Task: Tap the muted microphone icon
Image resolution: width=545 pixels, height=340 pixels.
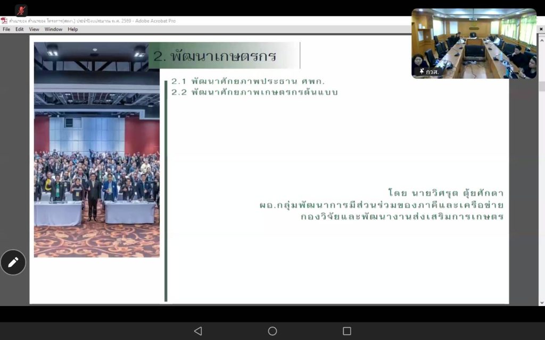Action: coord(21,10)
